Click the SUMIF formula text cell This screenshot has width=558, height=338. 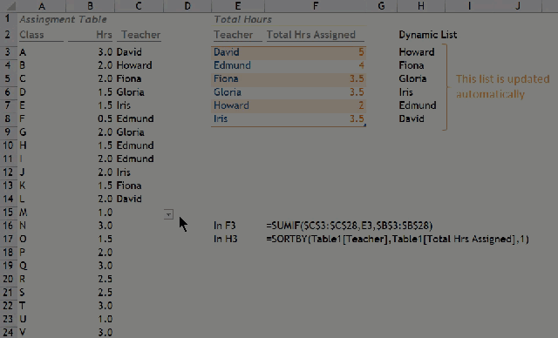[350, 226]
